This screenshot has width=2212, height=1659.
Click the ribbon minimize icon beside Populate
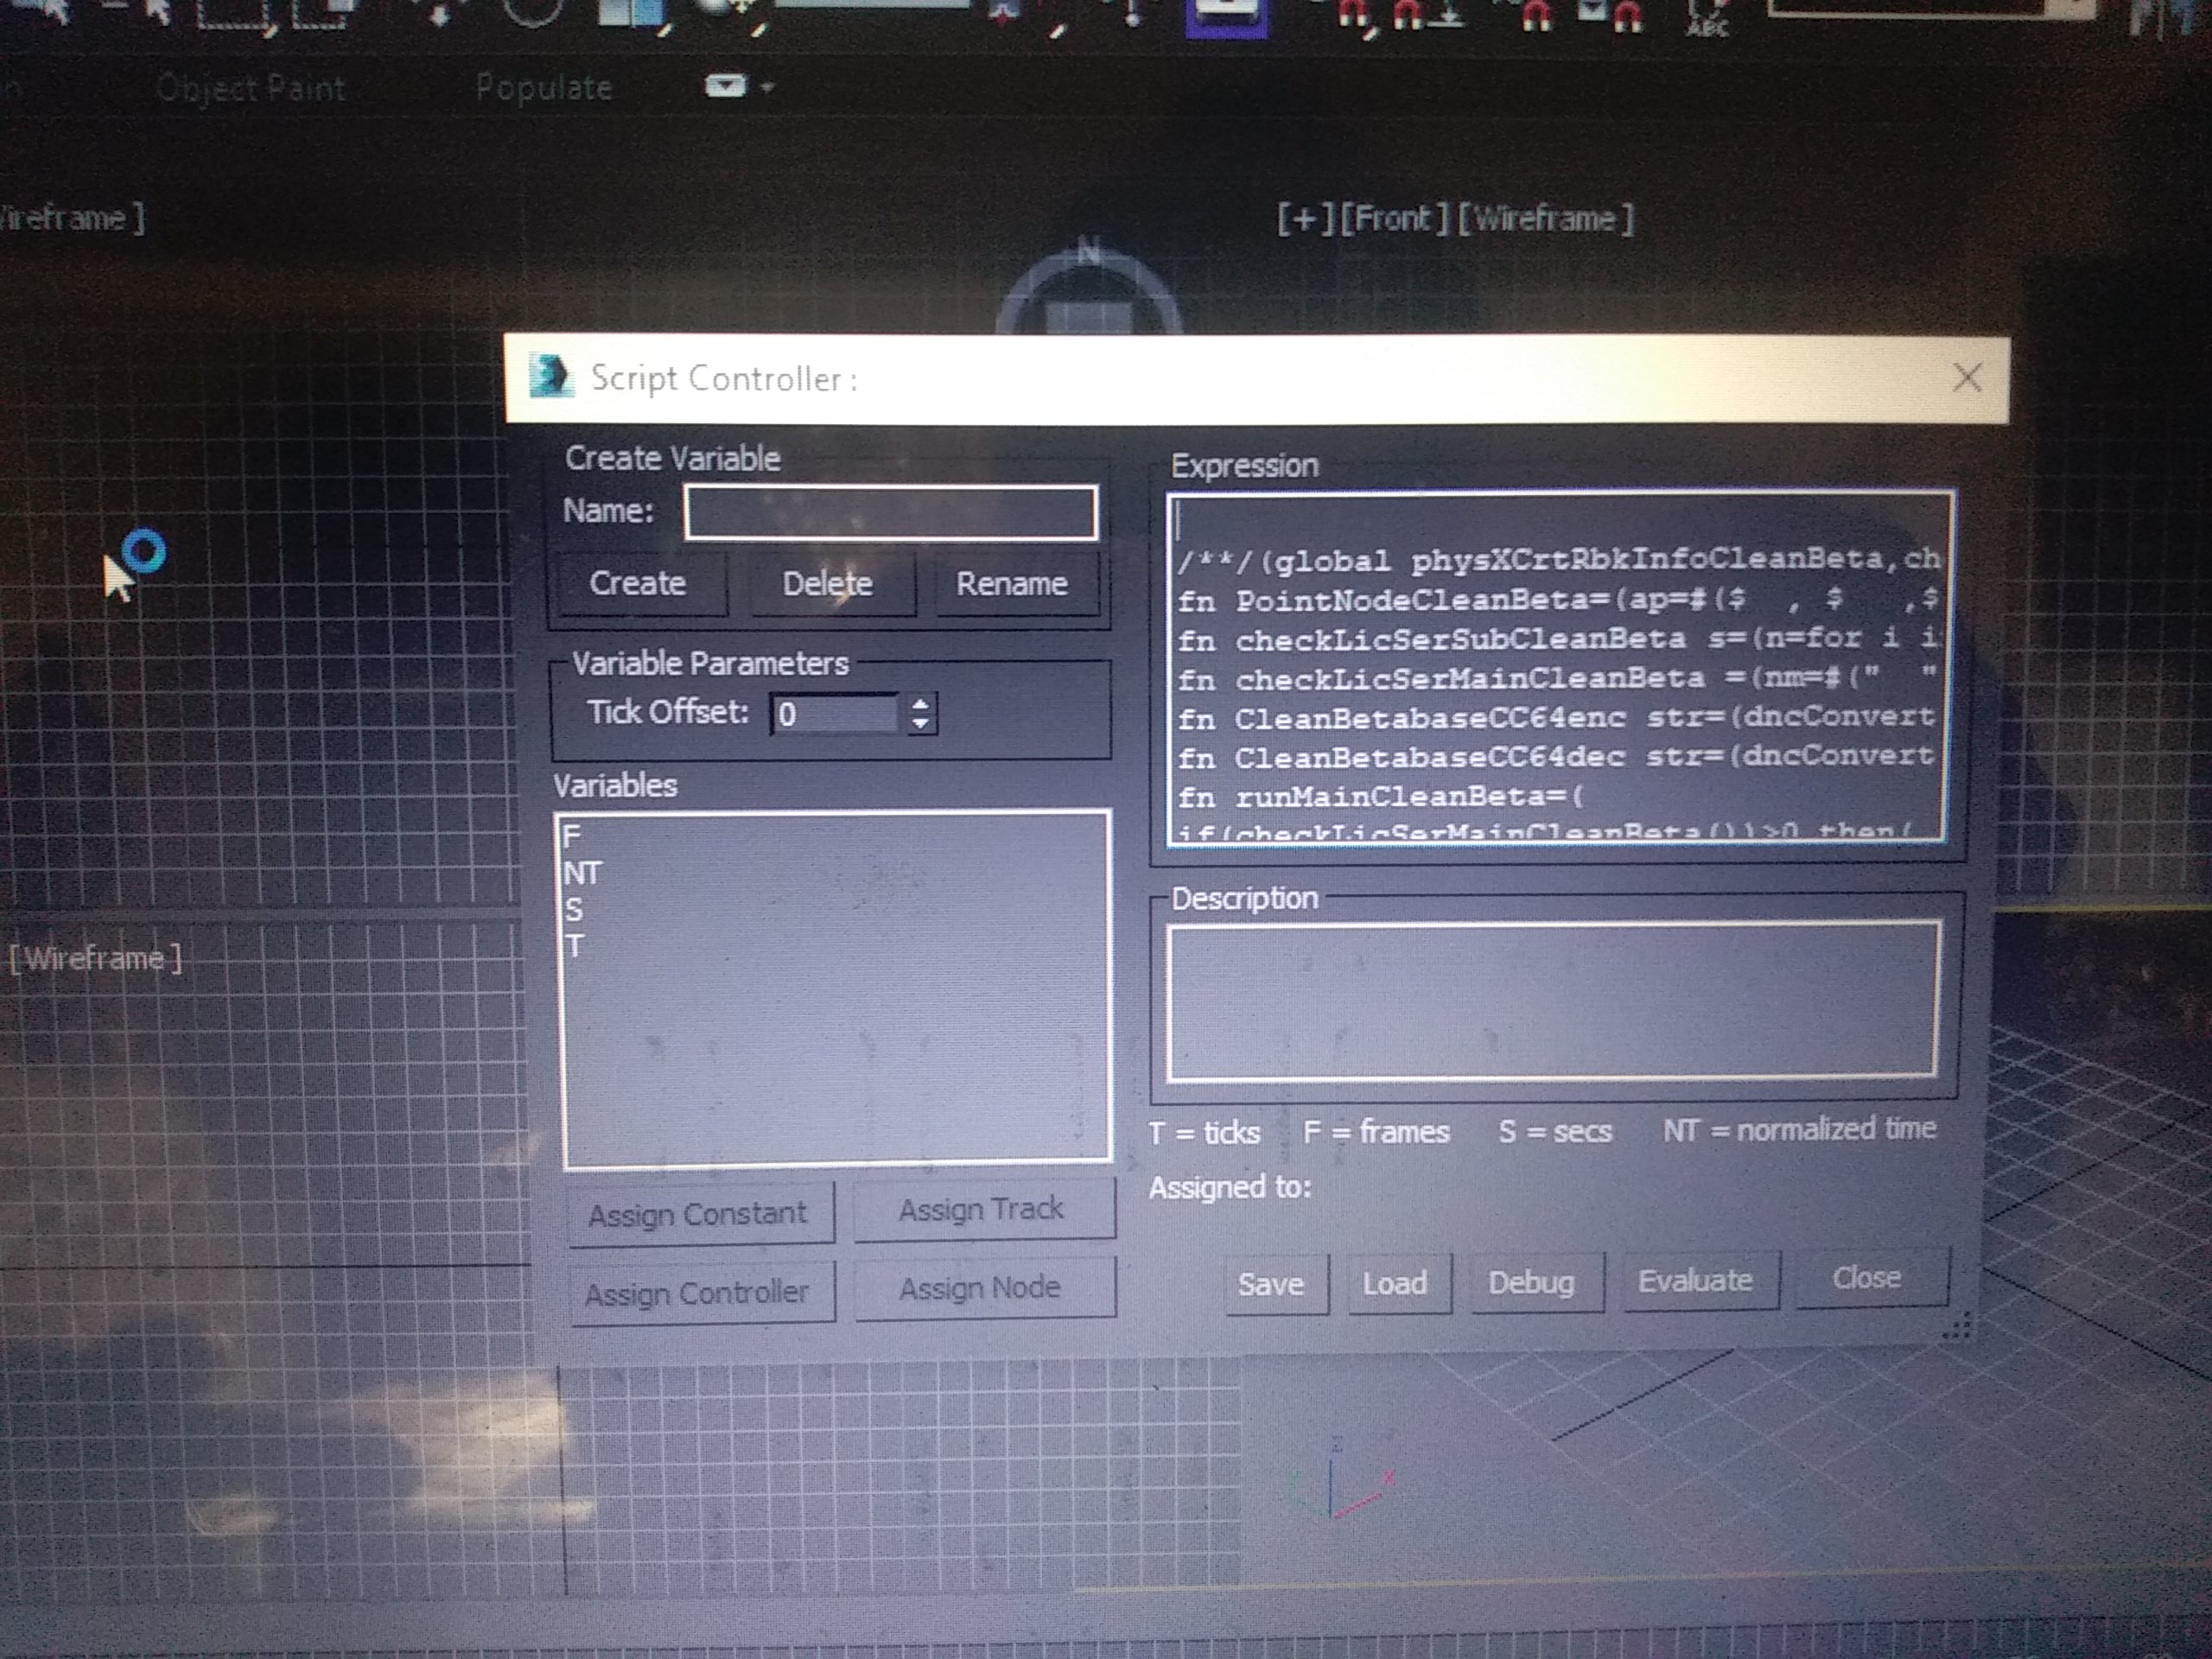point(725,86)
